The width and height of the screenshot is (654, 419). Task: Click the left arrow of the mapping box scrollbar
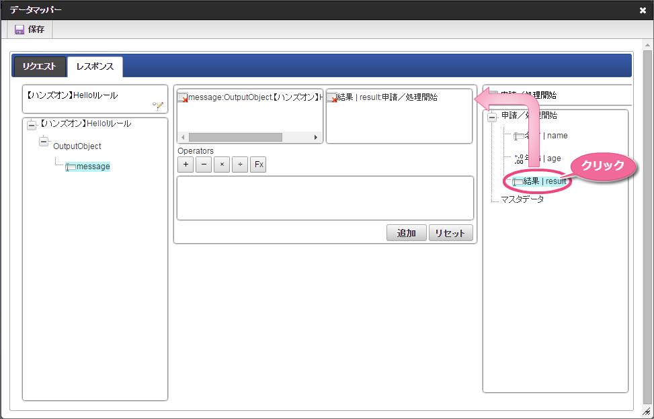(x=183, y=138)
